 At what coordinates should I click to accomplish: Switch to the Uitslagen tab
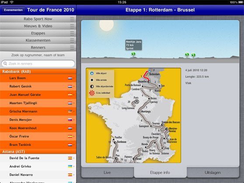[213, 173]
